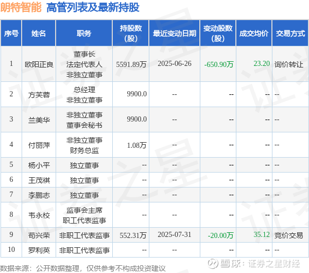Select the name 王茂祺
Screen dimensions: 309x273
coord(39,180)
